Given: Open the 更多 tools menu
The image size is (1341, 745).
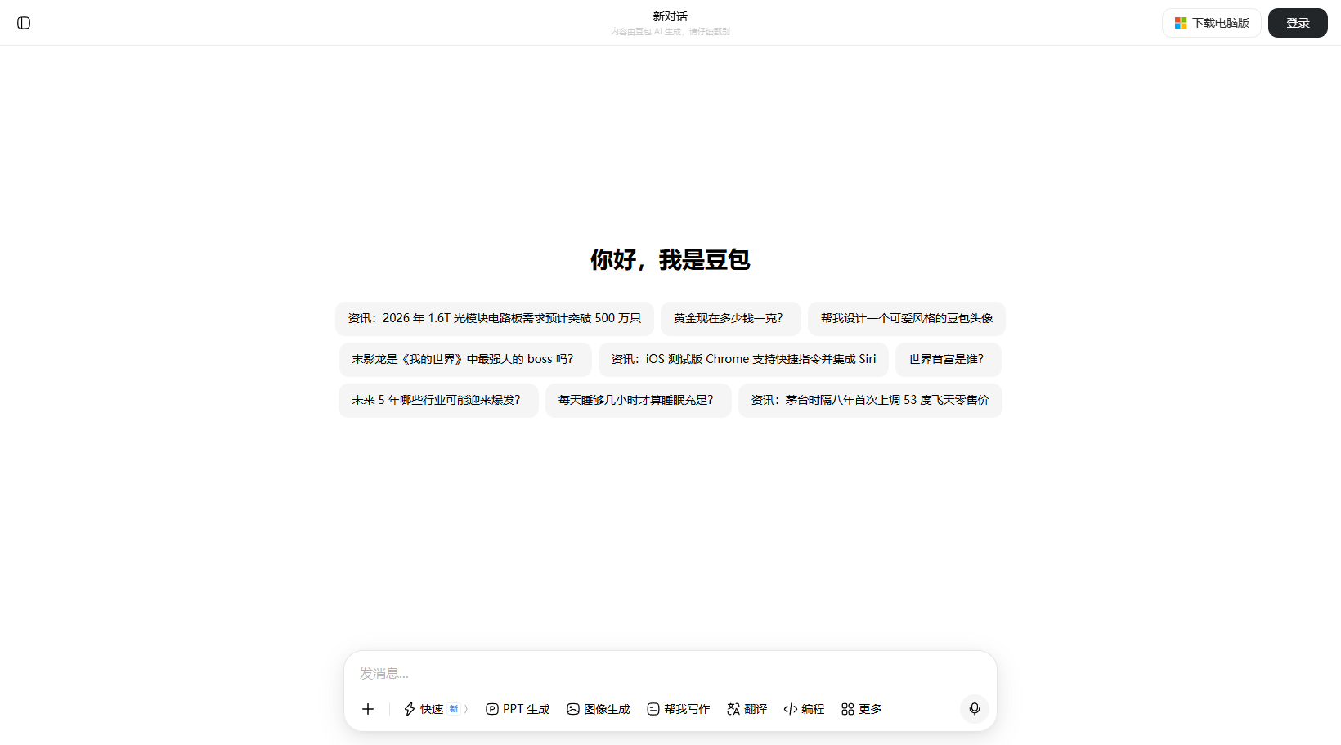Looking at the screenshot, I should point(862,709).
